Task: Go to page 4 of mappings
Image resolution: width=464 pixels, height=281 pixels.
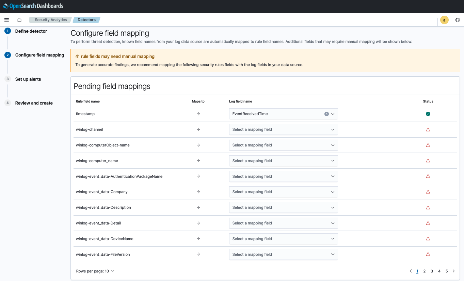Action: [x=439, y=271]
